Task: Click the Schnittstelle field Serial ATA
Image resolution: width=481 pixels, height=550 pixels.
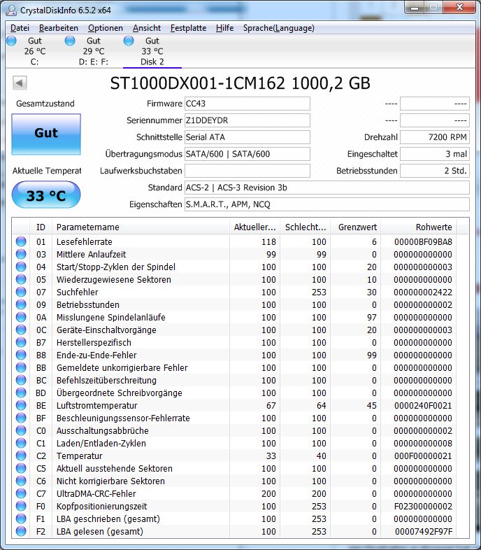Action: 247,137
